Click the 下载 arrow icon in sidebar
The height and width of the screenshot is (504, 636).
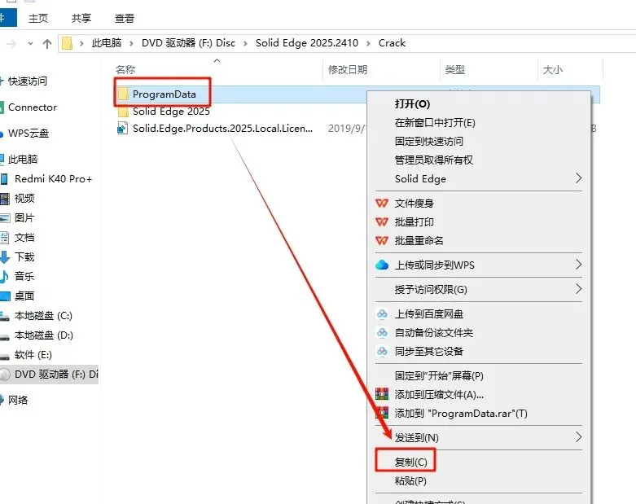pos(4,257)
